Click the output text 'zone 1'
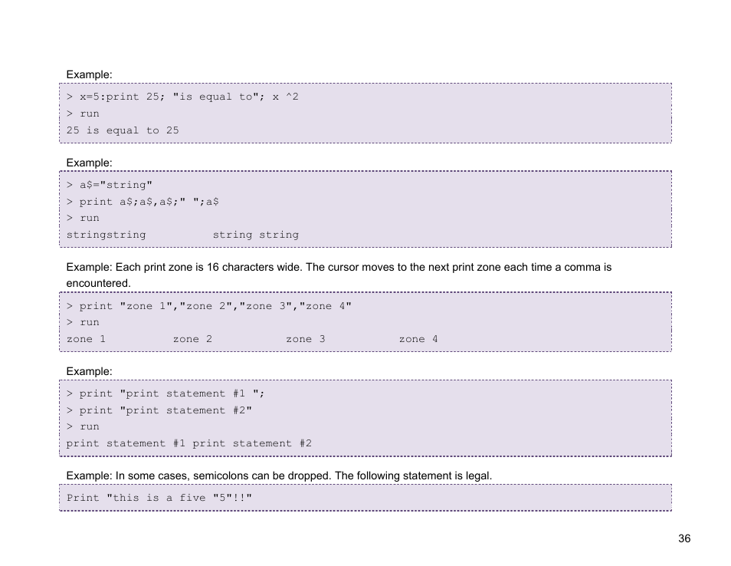 point(86,340)
